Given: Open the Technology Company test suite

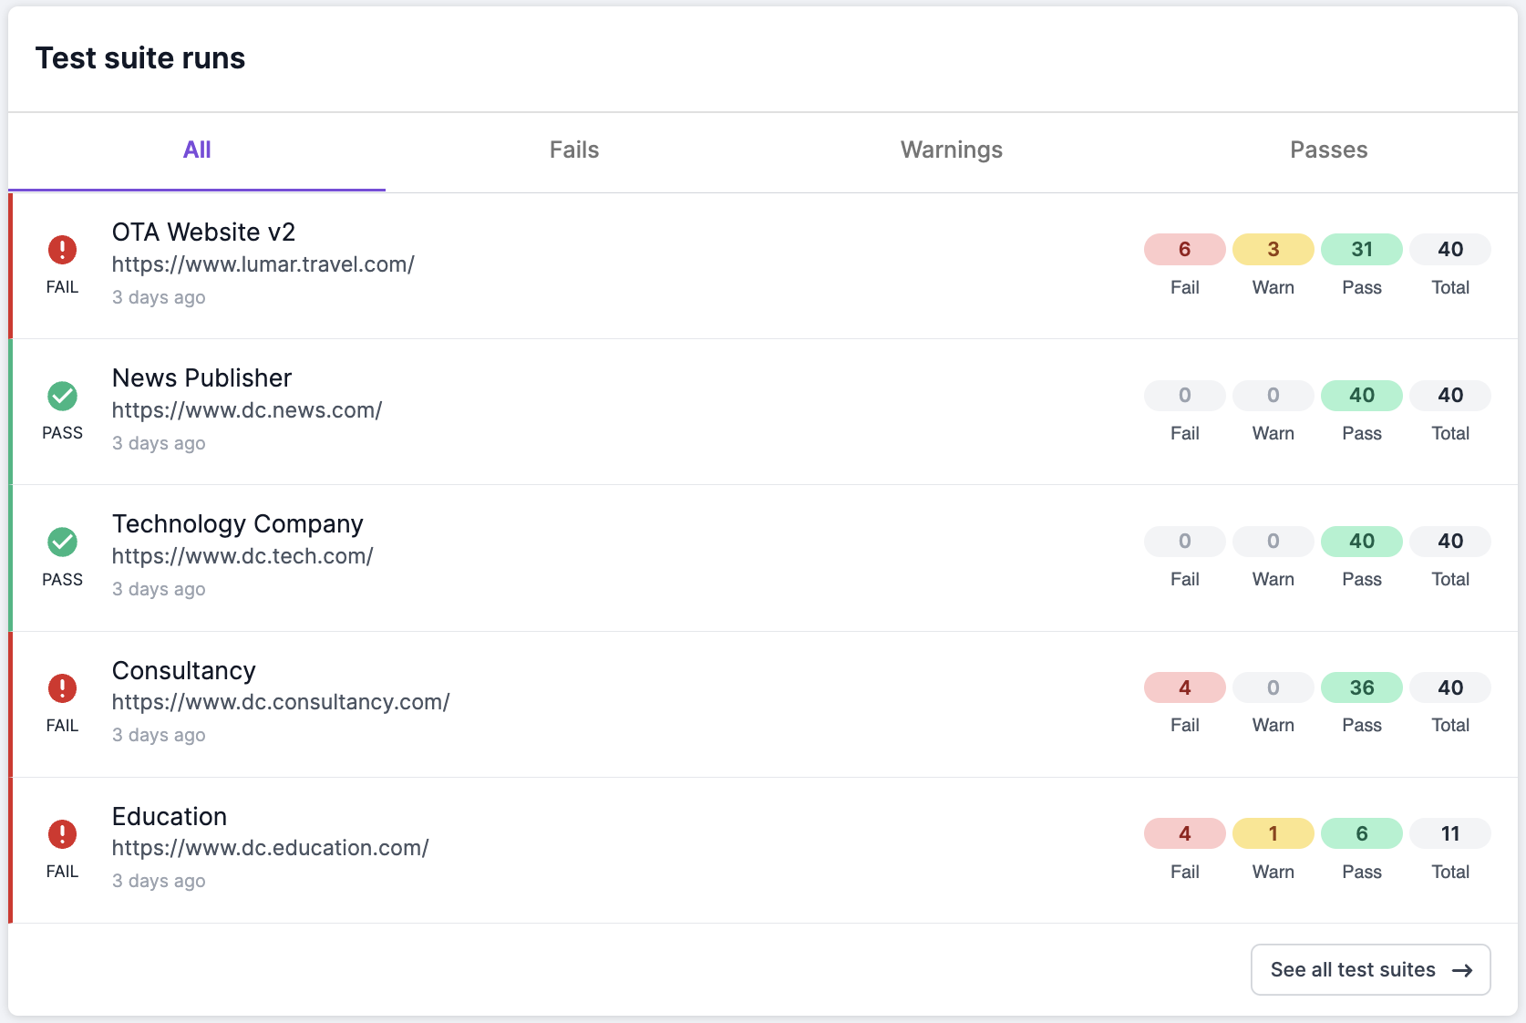Looking at the screenshot, I should click(237, 524).
